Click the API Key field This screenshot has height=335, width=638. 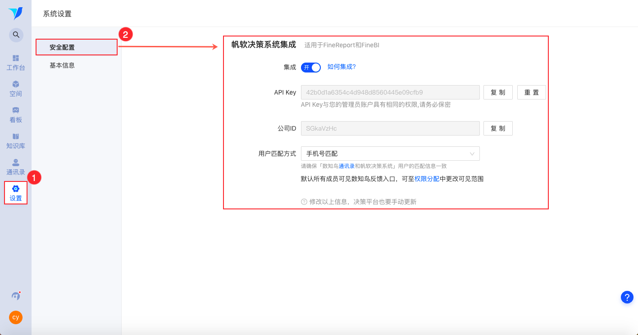tap(390, 92)
